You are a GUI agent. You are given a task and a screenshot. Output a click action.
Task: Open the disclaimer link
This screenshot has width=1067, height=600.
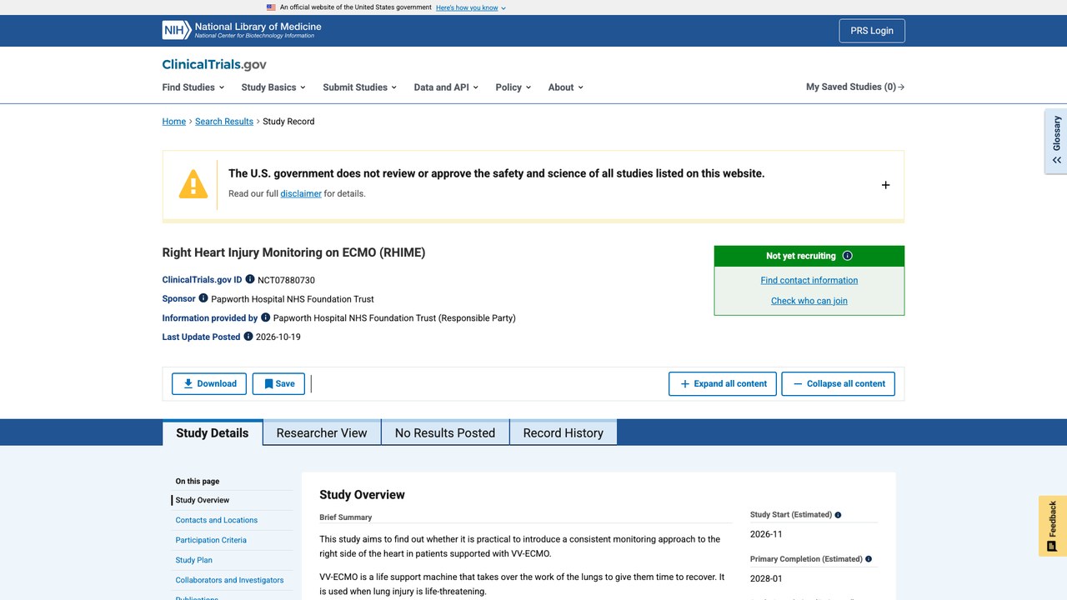click(301, 193)
